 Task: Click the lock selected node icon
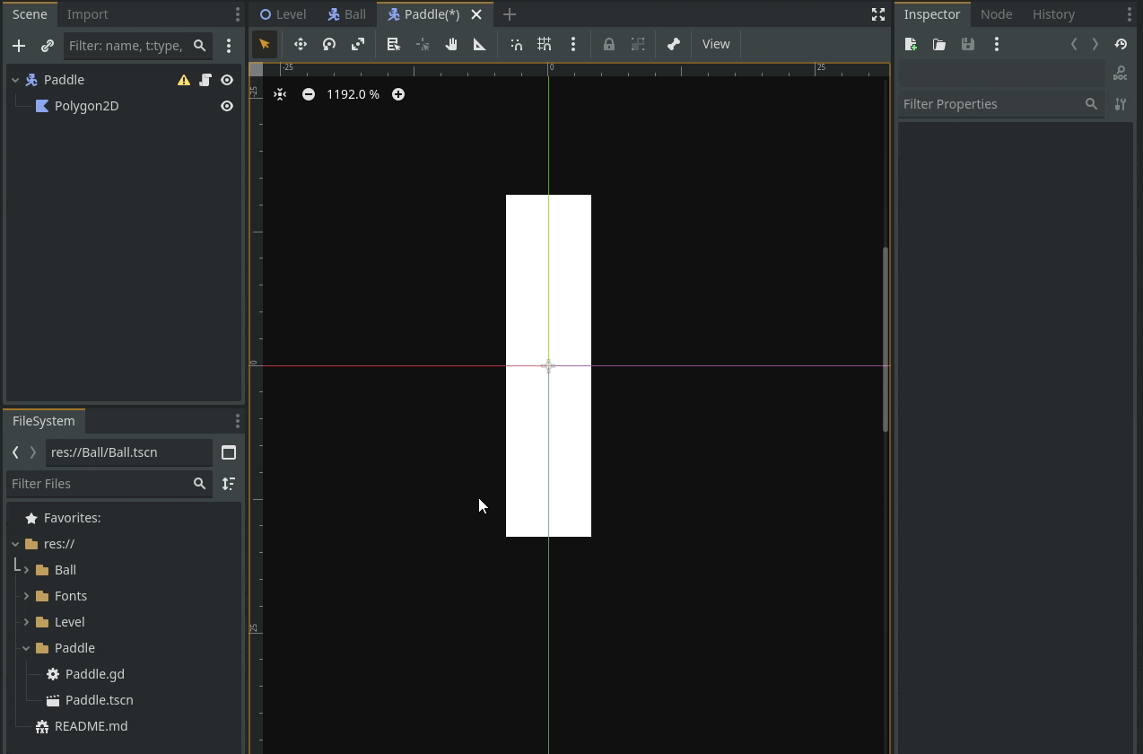pos(609,44)
